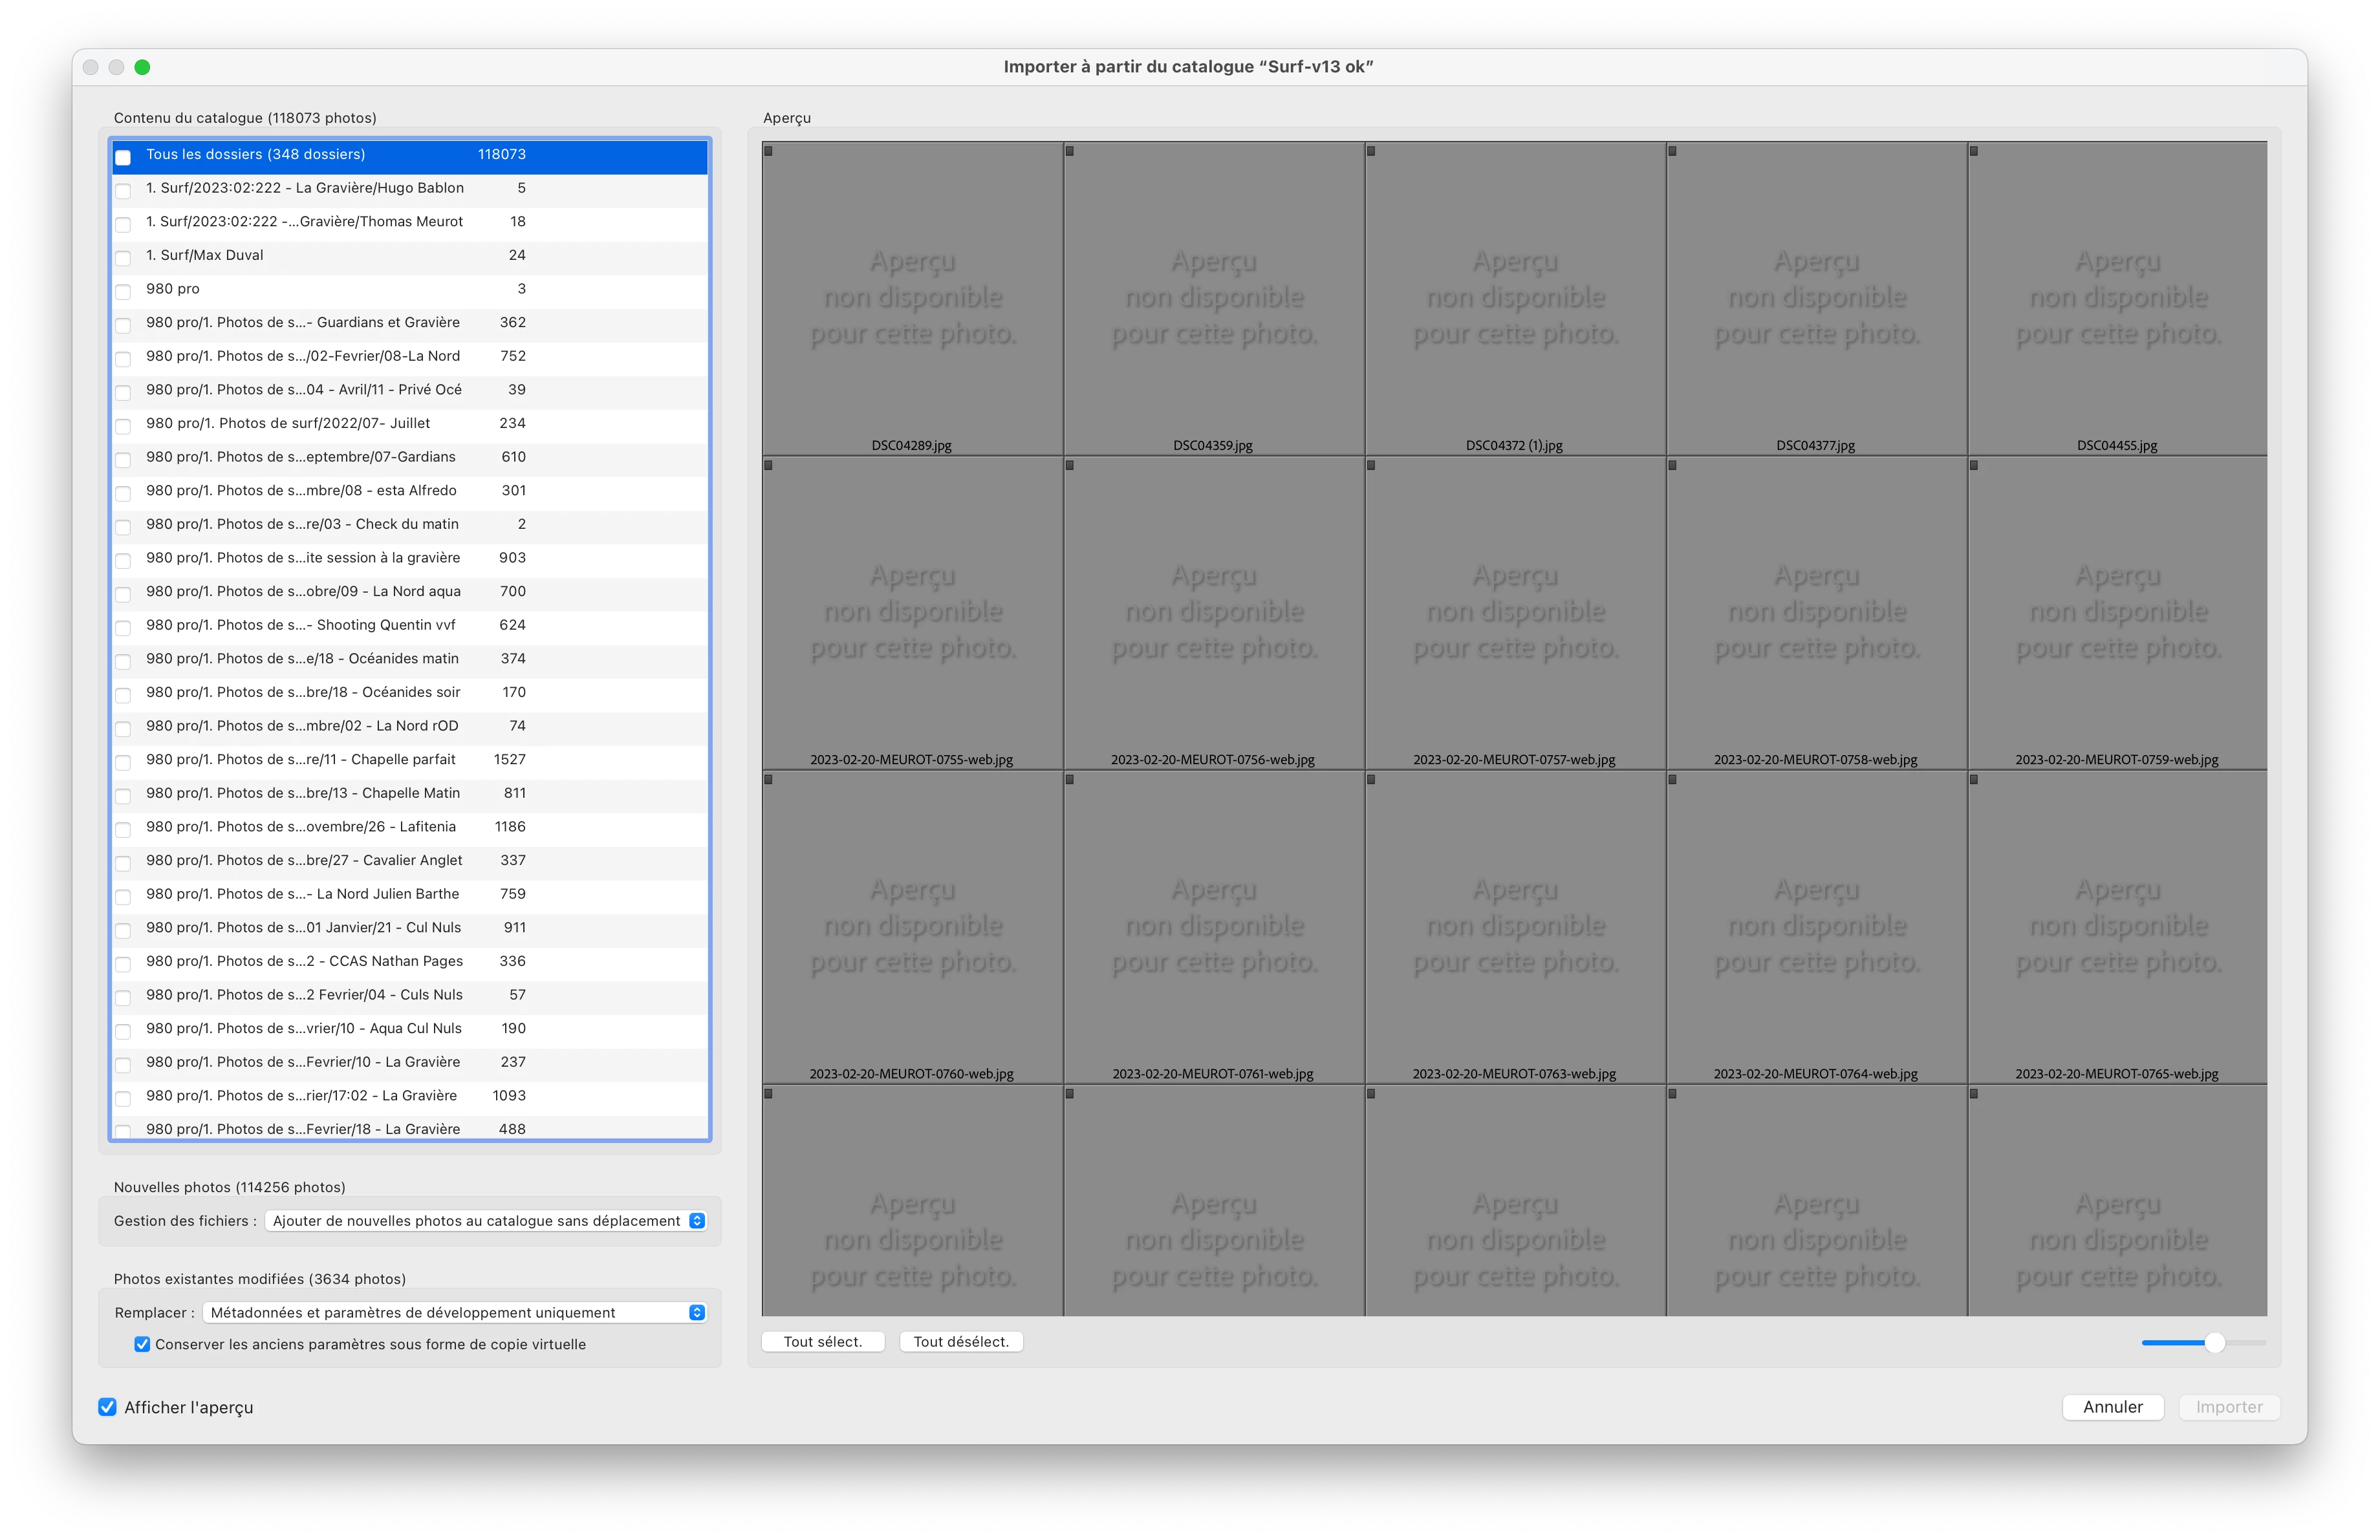Tick the selection box on DSC04359.jpg thumbnail
Viewport: 2380px width, 1540px height.
pyautogui.click(x=1069, y=151)
